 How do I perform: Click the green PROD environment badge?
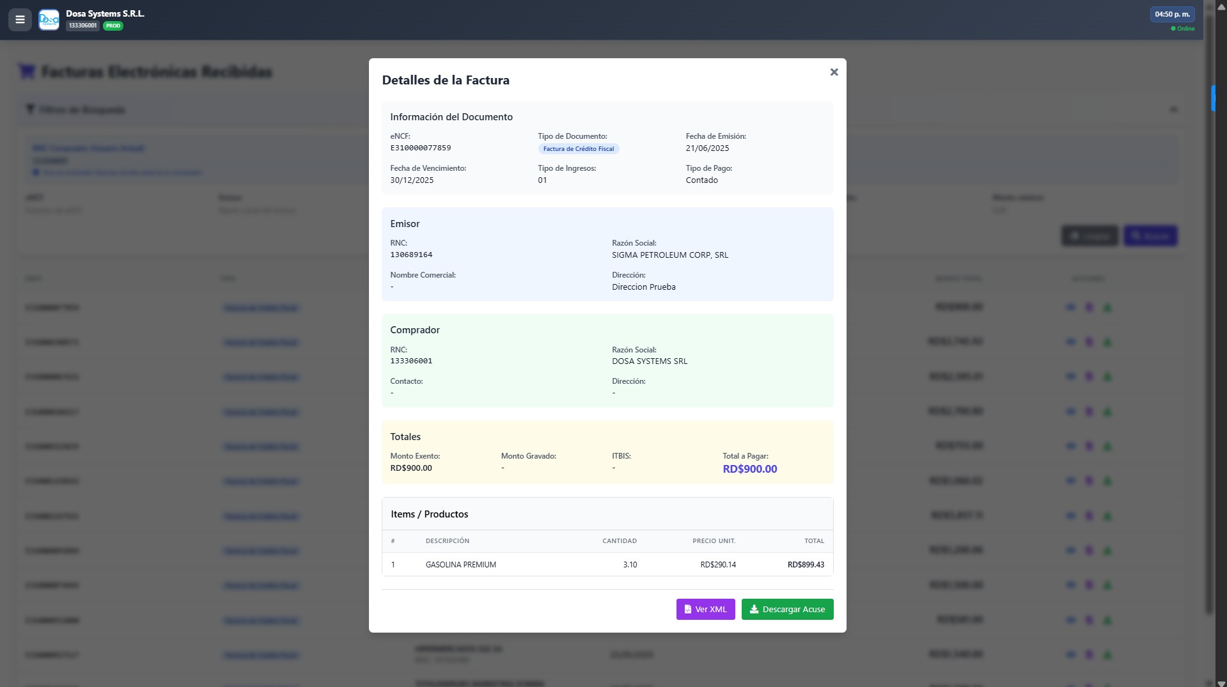pyautogui.click(x=113, y=26)
